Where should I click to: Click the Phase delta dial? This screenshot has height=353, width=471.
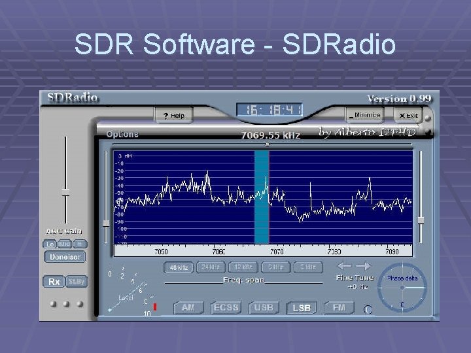(x=402, y=287)
